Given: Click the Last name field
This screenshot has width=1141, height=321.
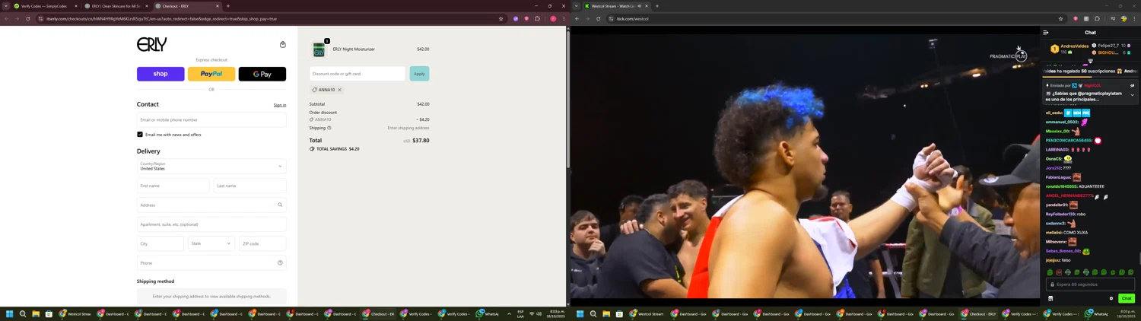Looking at the screenshot, I should (249, 186).
